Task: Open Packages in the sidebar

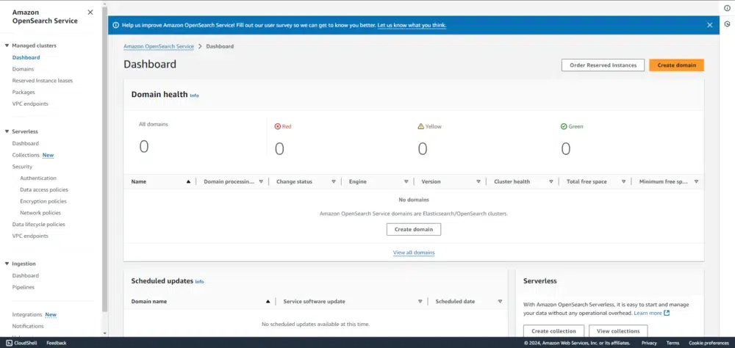Action: [x=24, y=93]
